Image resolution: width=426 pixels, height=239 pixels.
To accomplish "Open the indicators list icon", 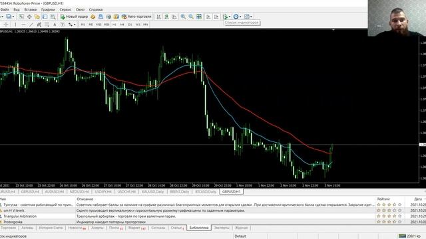I will pyautogui.click(x=225, y=17).
